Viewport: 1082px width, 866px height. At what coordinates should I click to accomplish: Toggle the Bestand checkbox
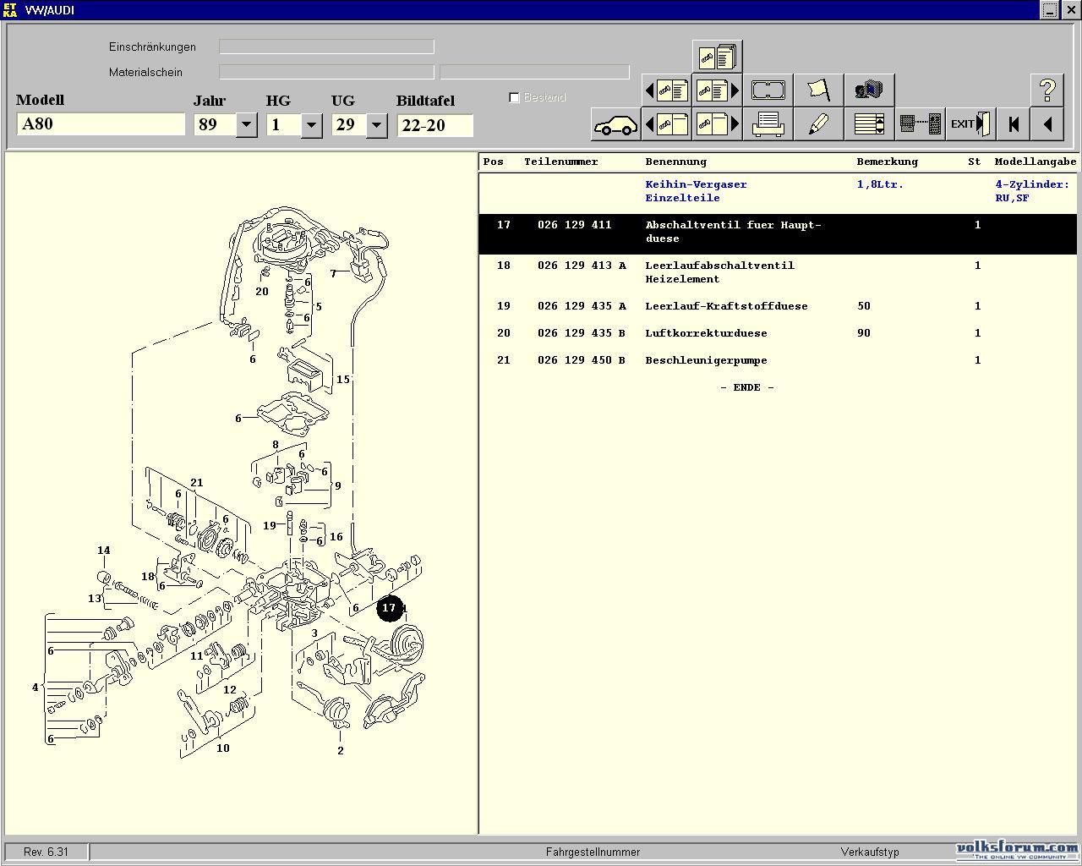pos(514,97)
